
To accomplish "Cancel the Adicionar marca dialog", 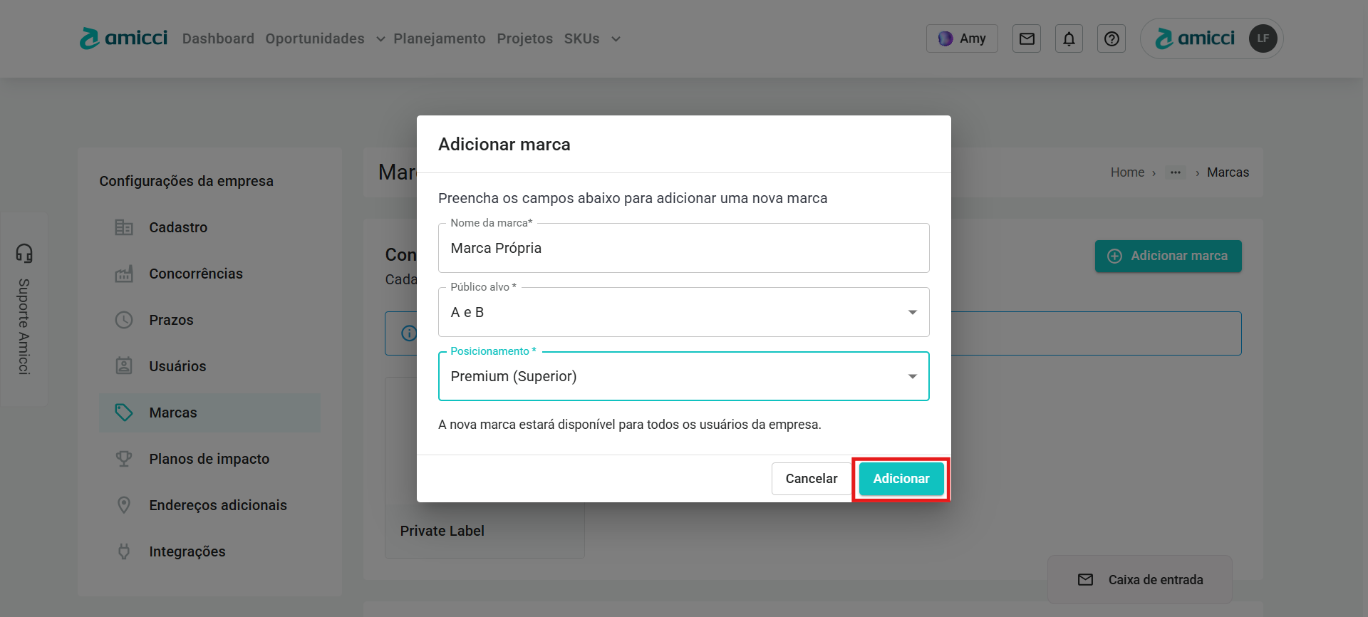I will (x=811, y=479).
